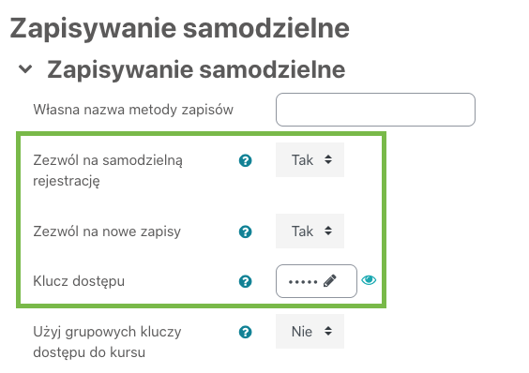Screen dimensions: 529x373
Task: Click the up-down arrows on the Nie selector
Action: tap(328, 331)
